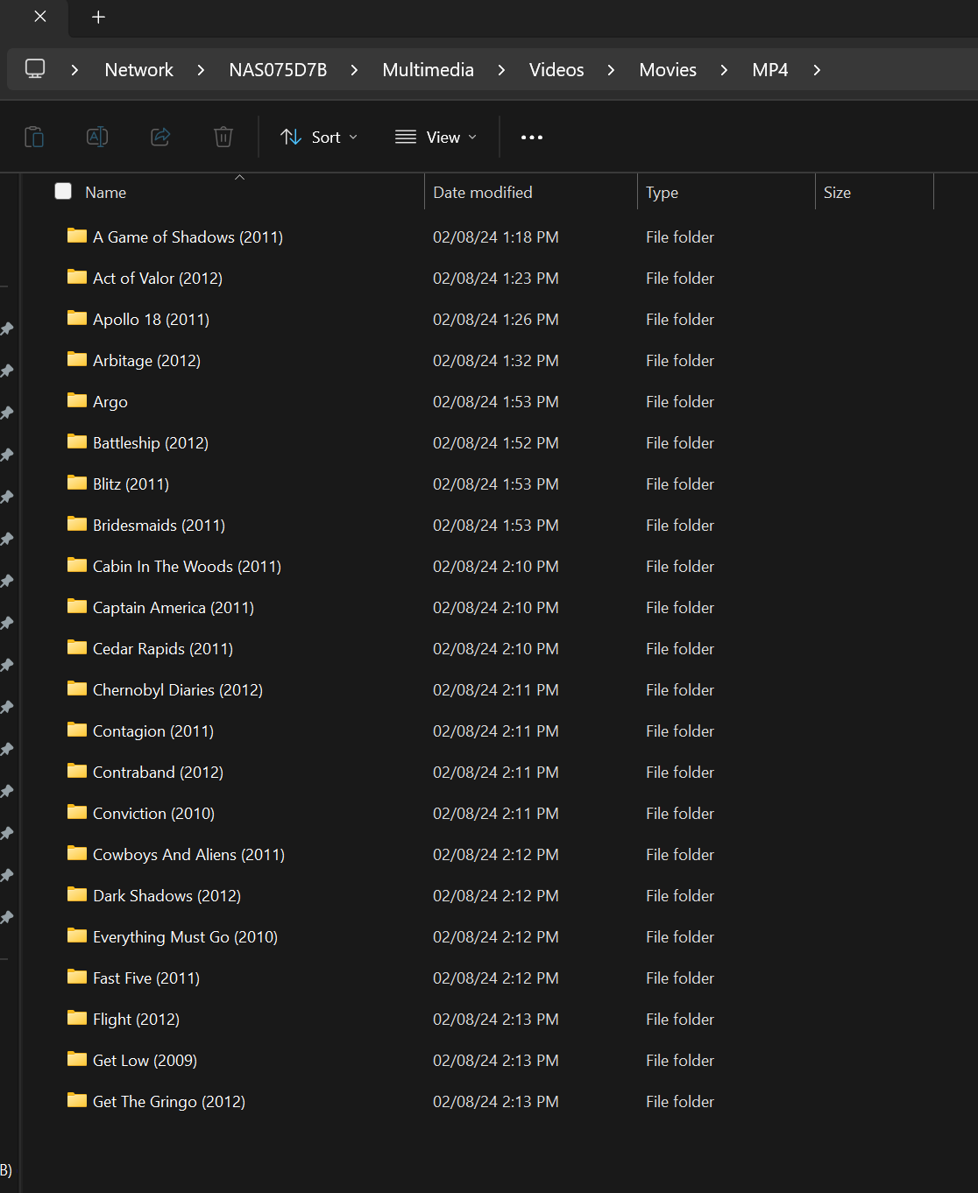Click the Share icon in toolbar

point(160,137)
